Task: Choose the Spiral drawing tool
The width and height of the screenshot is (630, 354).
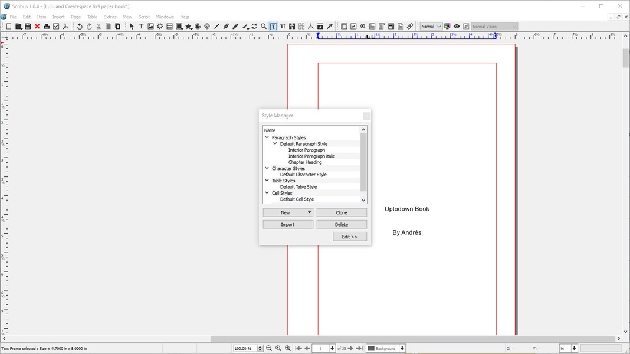Action: 207,27
